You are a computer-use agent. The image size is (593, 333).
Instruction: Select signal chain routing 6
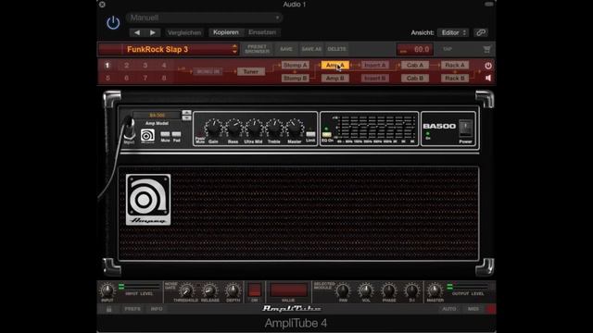pyautogui.click(x=126, y=78)
